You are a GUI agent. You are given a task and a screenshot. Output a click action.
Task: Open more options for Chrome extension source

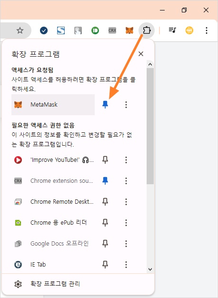[x=126, y=181]
